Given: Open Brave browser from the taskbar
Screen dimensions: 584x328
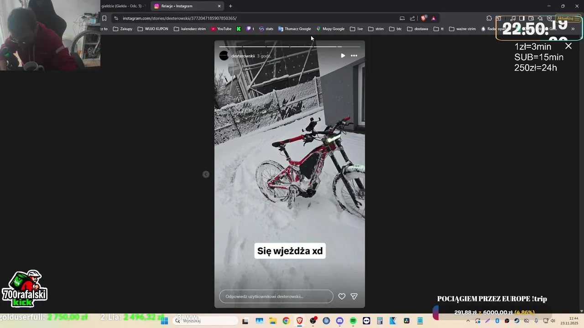Looking at the screenshot, I should click(299, 321).
